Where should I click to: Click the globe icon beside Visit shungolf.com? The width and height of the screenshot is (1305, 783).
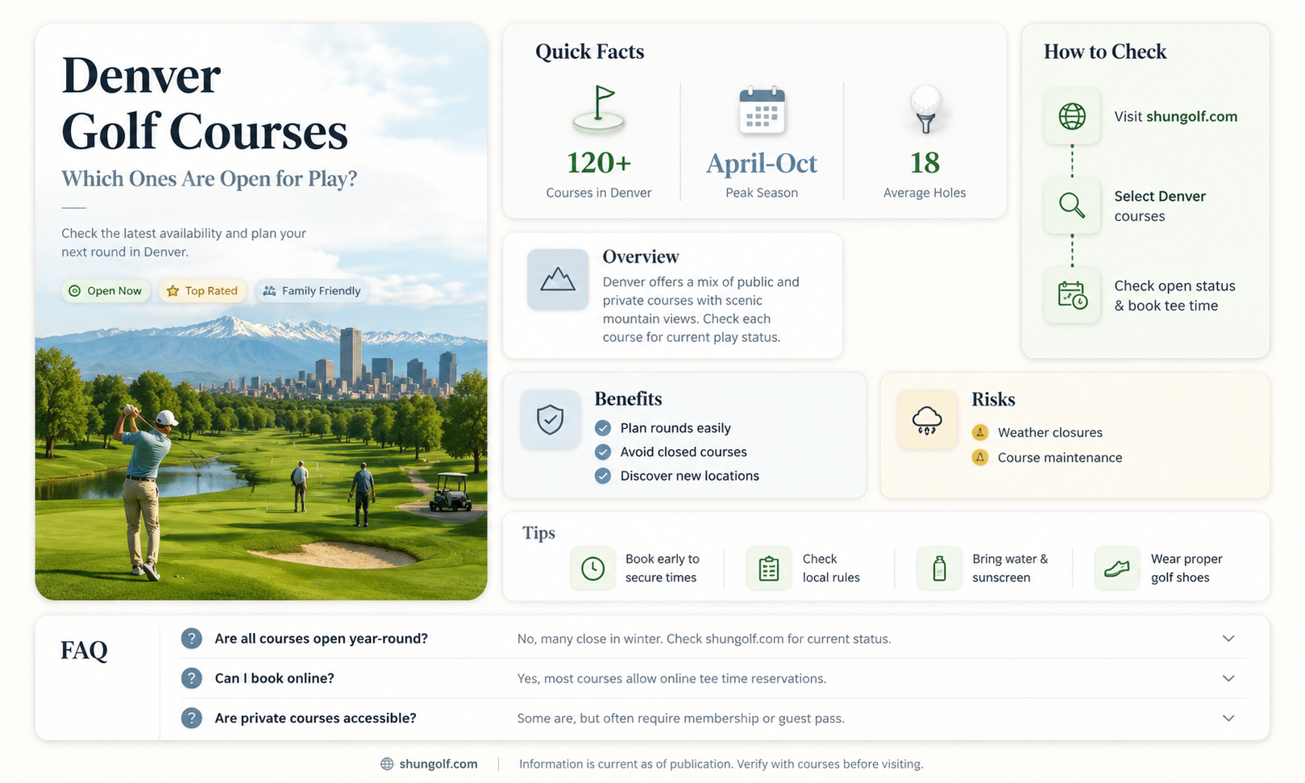(x=1072, y=116)
